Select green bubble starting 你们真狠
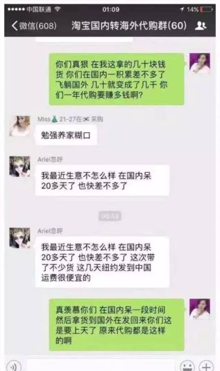220x371 pixels. coord(116,79)
